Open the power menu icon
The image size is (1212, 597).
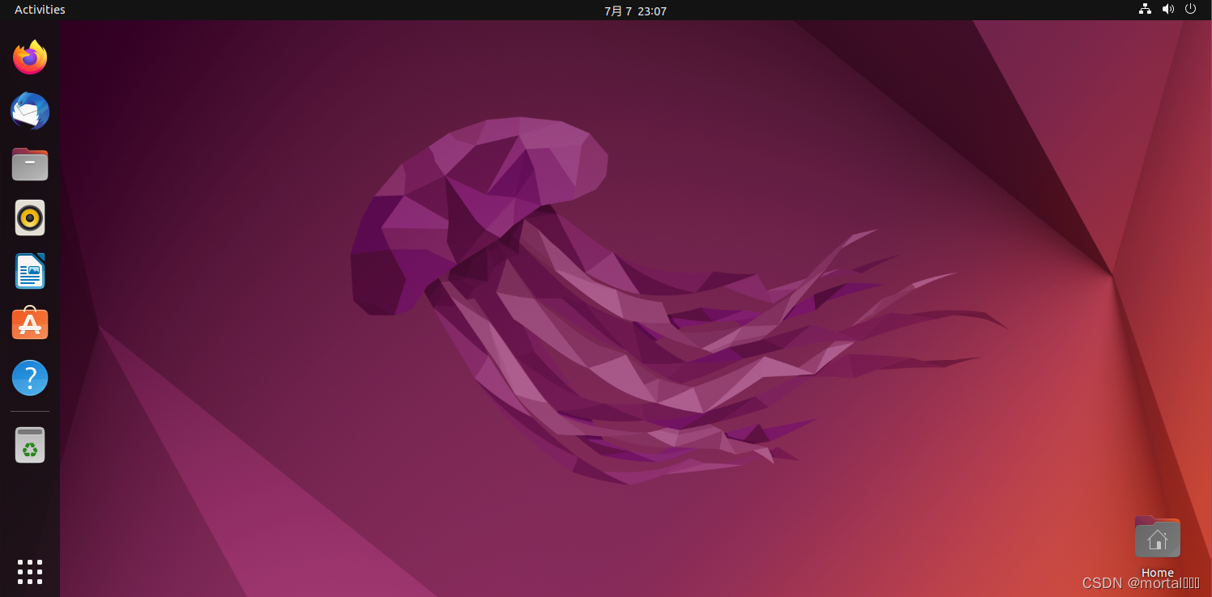click(x=1190, y=9)
